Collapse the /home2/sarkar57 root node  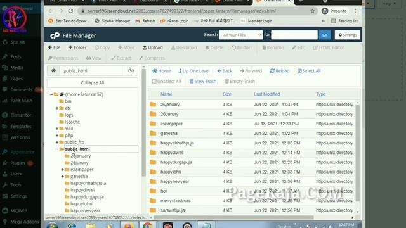pyautogui.click(x=51, y=94)
